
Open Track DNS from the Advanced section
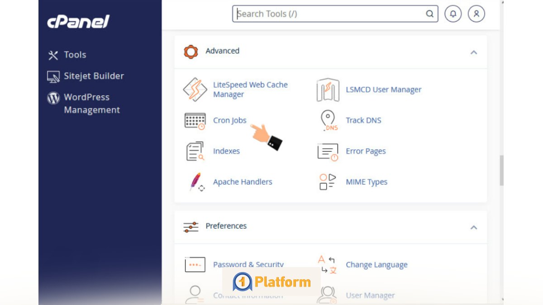coord(363,120)
